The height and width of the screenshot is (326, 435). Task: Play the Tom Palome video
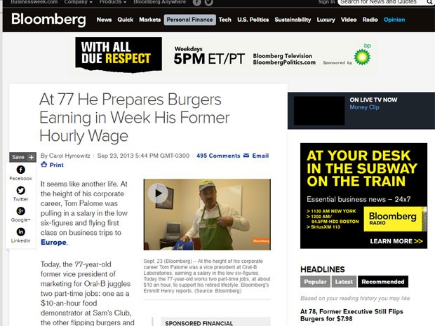click(158, 193)
